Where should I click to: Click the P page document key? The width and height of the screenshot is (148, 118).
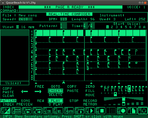point(132,111)
